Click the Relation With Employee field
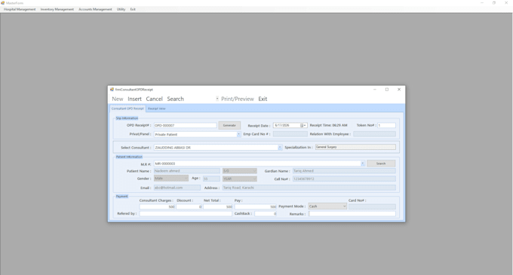The image size is (513, 275). (x=374, y=134)
